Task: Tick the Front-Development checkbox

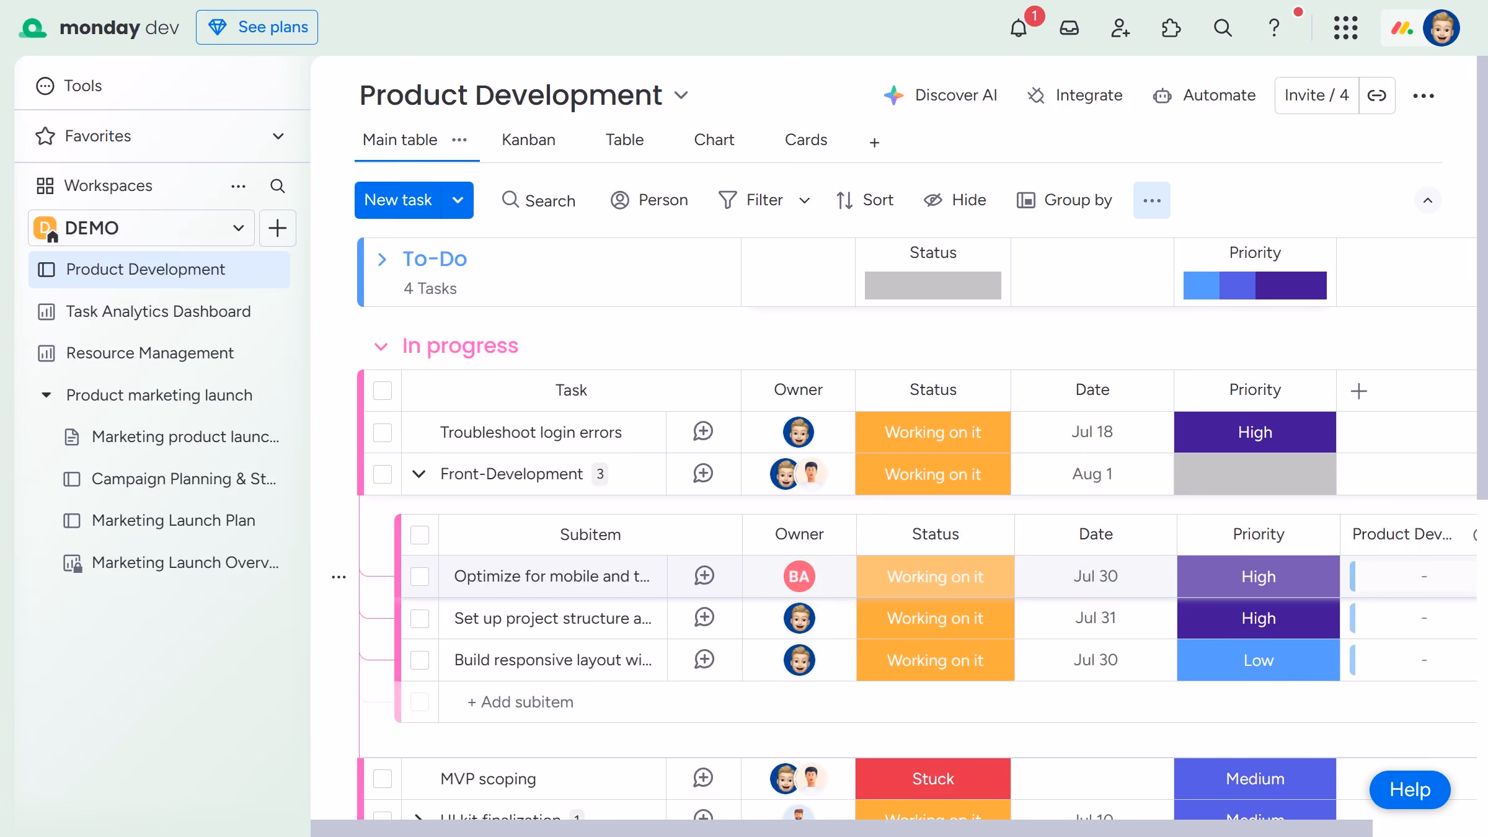Action: (x=383, y=474)
